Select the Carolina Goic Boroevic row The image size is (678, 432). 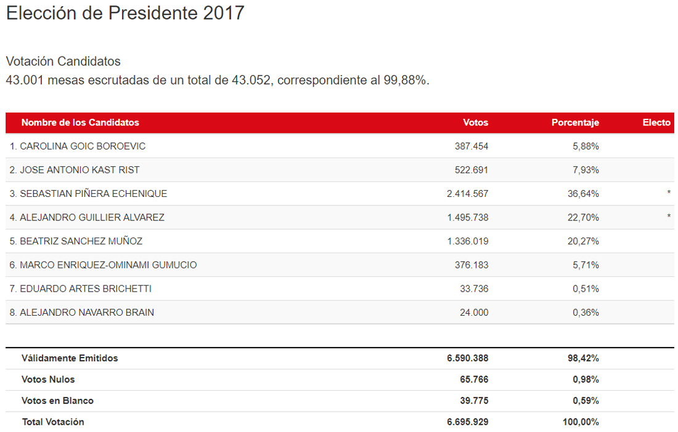coord(340,146)
